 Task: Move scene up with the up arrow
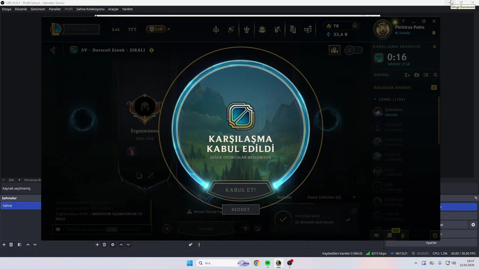coord(28,245)
